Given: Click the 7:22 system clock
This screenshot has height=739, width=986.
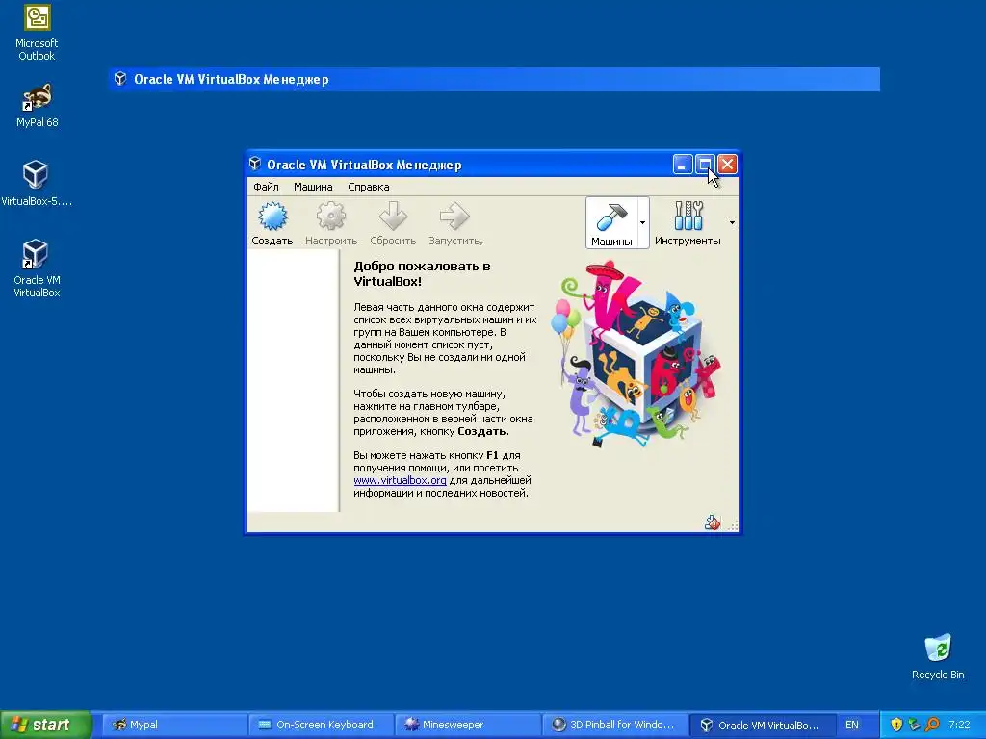Looking at the screenshot, I should point(960,725).
